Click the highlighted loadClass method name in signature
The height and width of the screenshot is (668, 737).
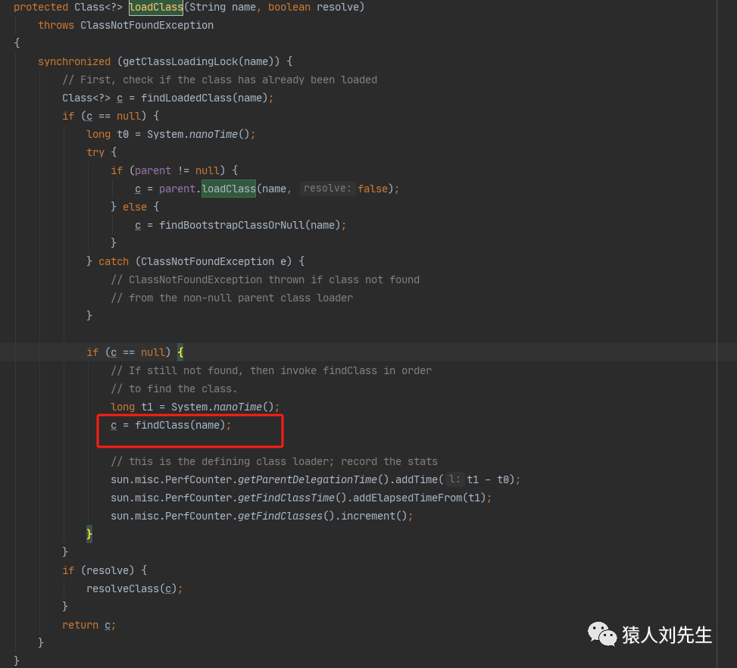coord(156,7)
